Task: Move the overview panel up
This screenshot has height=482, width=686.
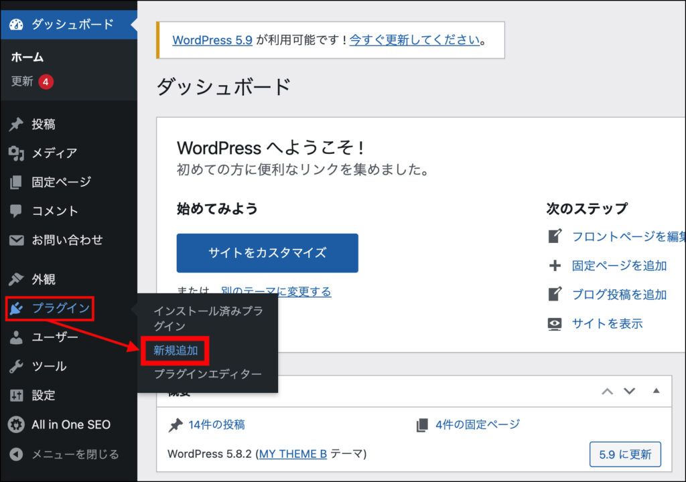Action: (607, 391)
